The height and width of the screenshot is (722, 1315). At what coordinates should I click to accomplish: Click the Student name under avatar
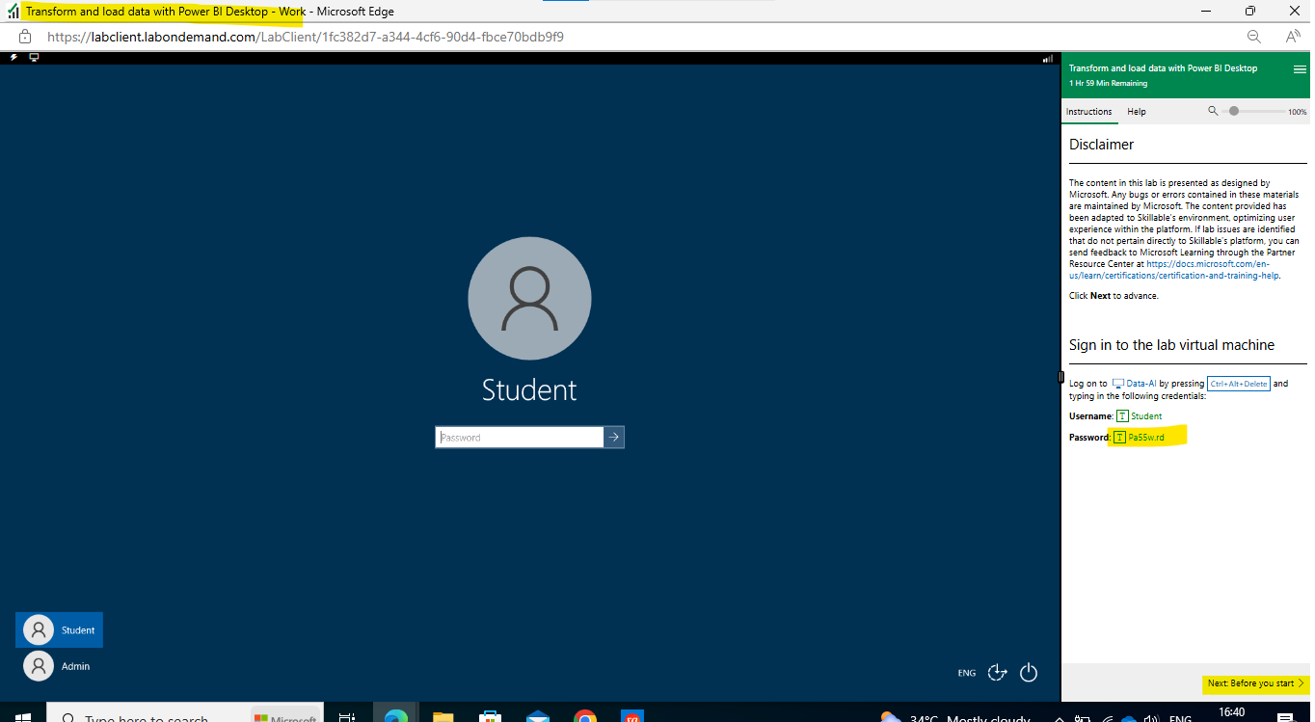point(529,389)
